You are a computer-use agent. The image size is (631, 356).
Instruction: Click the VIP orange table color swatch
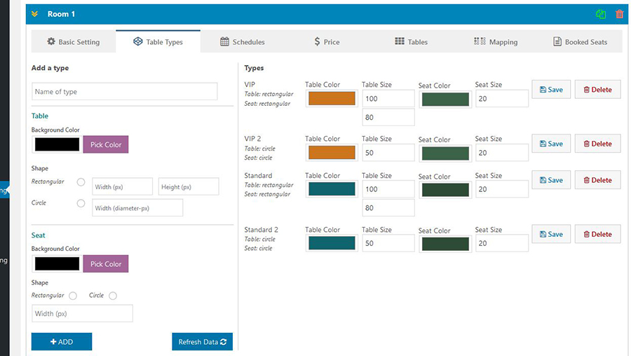click(332, 99)
